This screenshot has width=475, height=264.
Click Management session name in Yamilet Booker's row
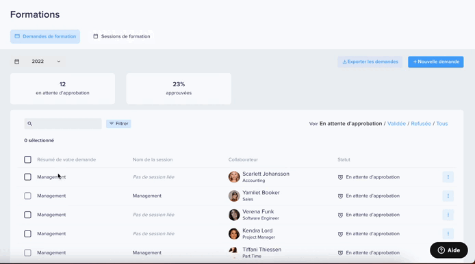pos(147,196)
